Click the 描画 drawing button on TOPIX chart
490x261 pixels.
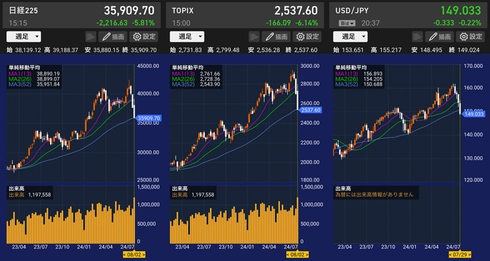click(276, 37)
